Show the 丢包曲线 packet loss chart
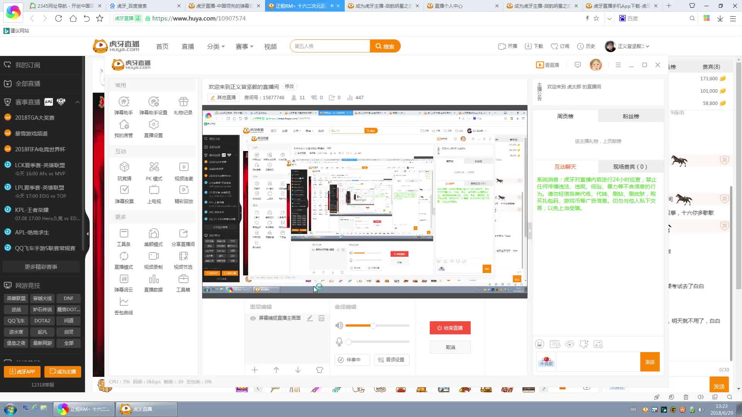This screenshot has width=742, height=417. [124, 306]
